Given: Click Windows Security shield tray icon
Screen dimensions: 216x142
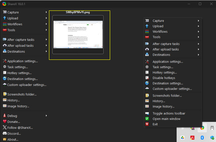Looking at the screenshot, I should (212, 138).
